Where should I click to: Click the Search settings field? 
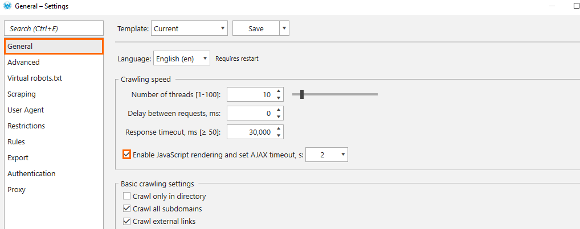(54, 28)
